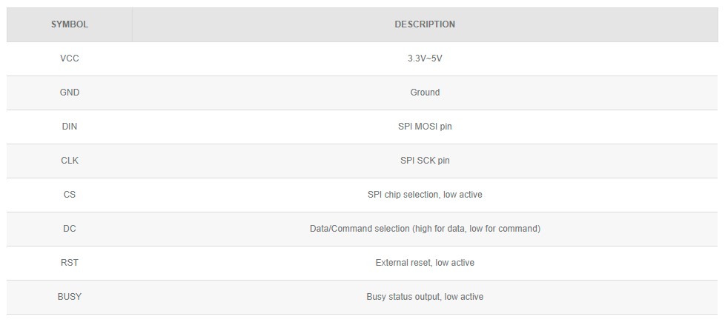The height and width of the screenshot is (322, 725).
Task: Click the DESCRIPTION column header
Action: [425, 24]
